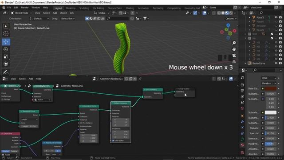
Task: Activate the Move tool
Action: tap(6, 42)
